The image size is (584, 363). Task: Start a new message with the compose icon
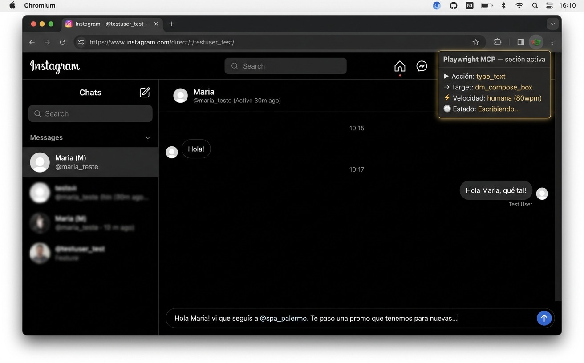point(145,92)
